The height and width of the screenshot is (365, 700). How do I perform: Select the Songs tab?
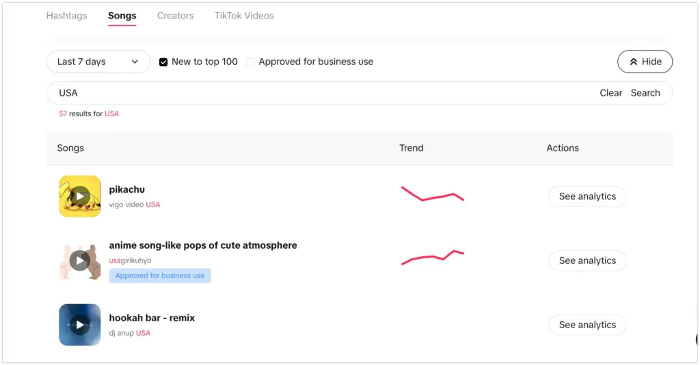pos(122,16)
